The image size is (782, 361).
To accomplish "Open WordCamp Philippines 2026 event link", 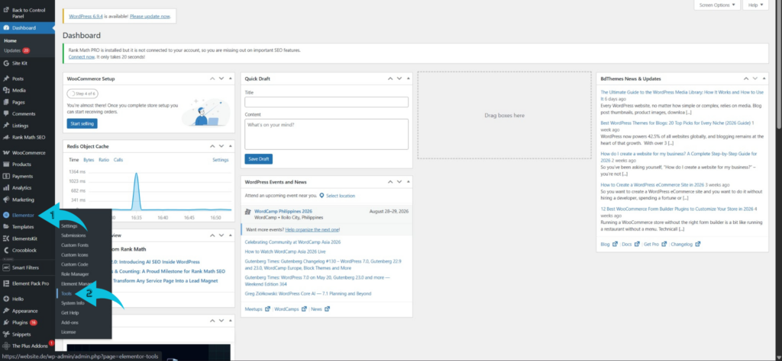I will pyautogui.click(x=283, y=211).
